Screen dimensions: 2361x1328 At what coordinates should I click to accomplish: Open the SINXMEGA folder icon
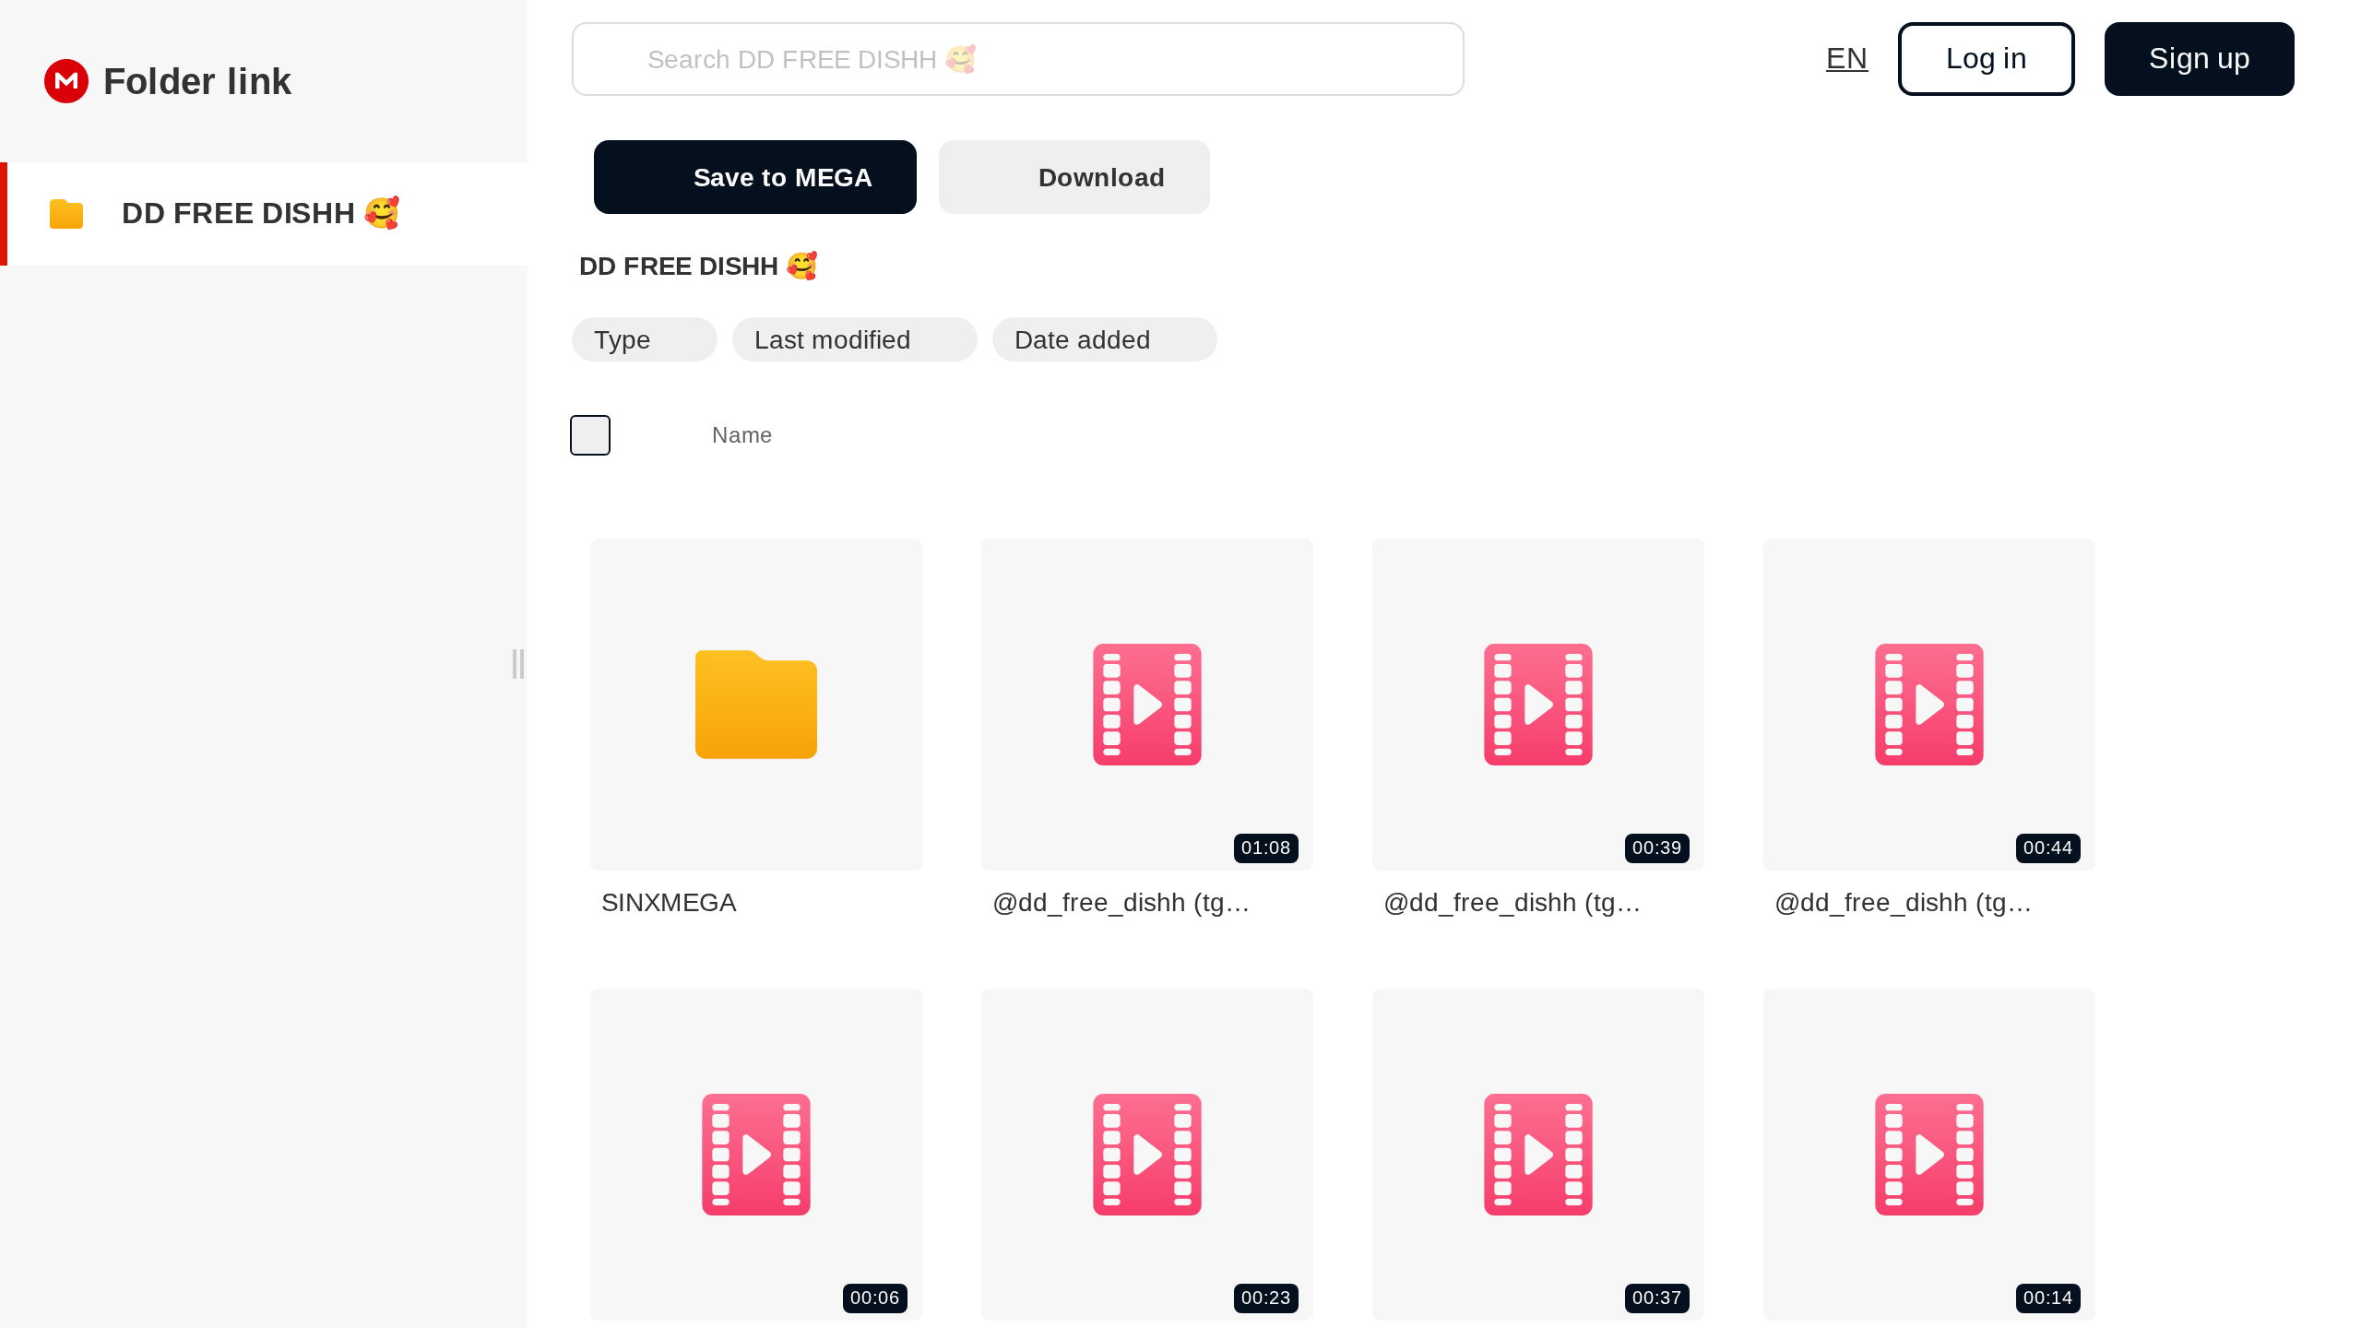point(755,705)
